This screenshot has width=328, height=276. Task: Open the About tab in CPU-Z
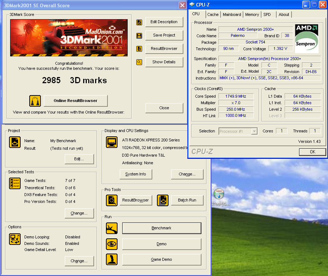pyautogui.click(x=284, y=14)
